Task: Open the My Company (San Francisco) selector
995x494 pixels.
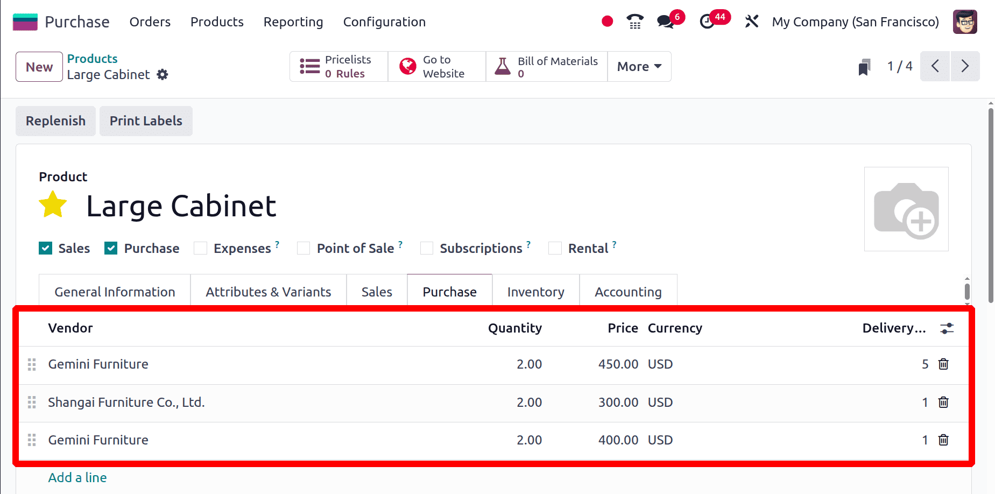Action: 855,22
